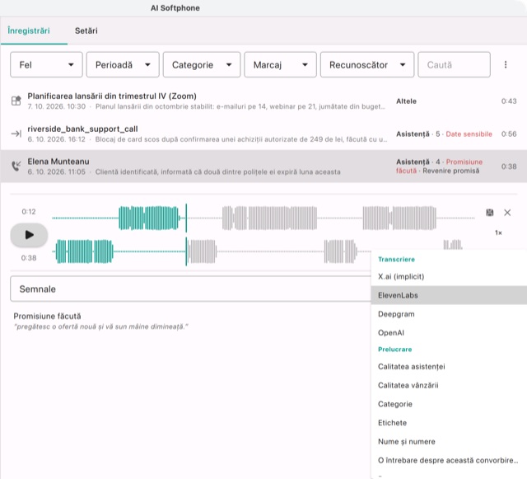The height and width of the screenshot is (479, 527).
Task: Click the 0:43 duration of the Zoom recording
Action: (x=509, y=101)
